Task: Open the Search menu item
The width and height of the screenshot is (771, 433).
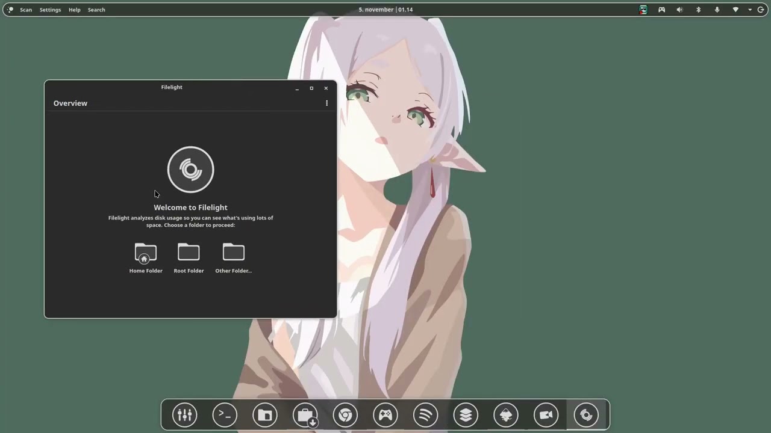Action: point(96,10)
